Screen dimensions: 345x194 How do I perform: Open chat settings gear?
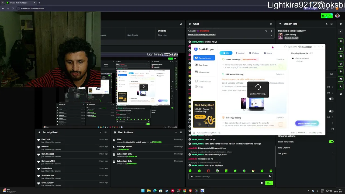262,183
